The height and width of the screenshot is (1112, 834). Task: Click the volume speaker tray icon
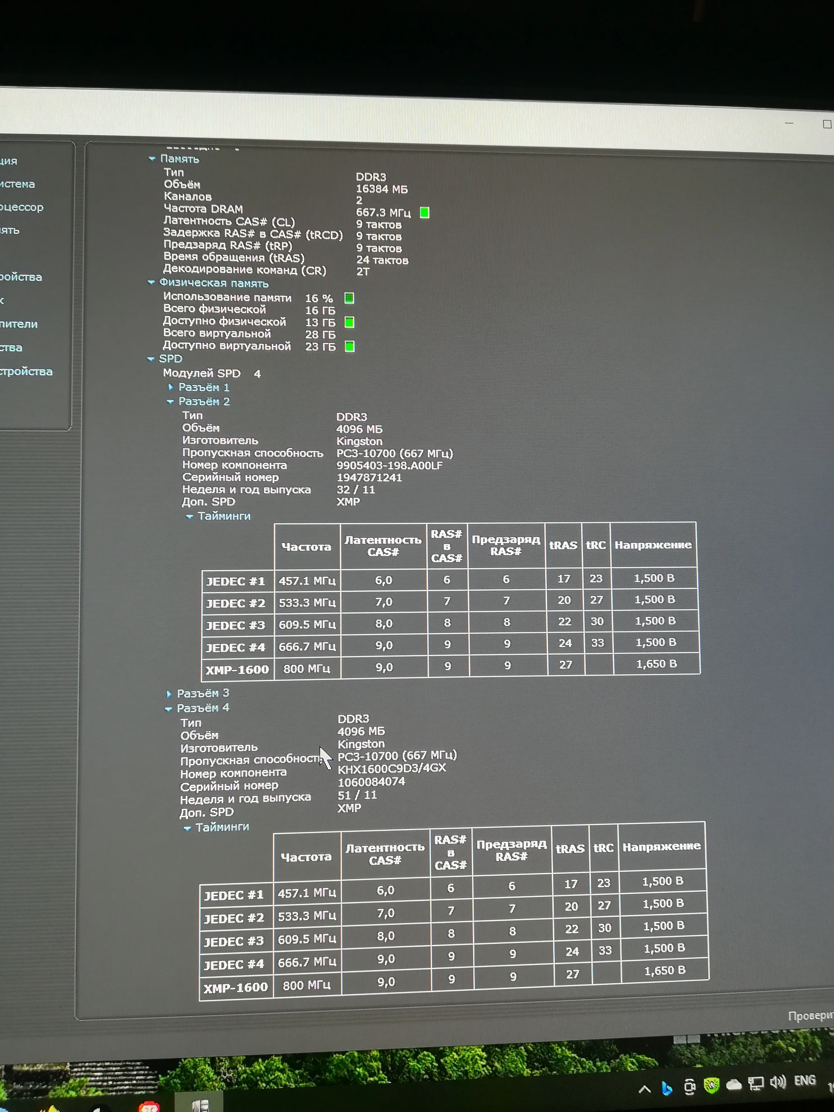pyautogui.click(x=778, y=1082)
